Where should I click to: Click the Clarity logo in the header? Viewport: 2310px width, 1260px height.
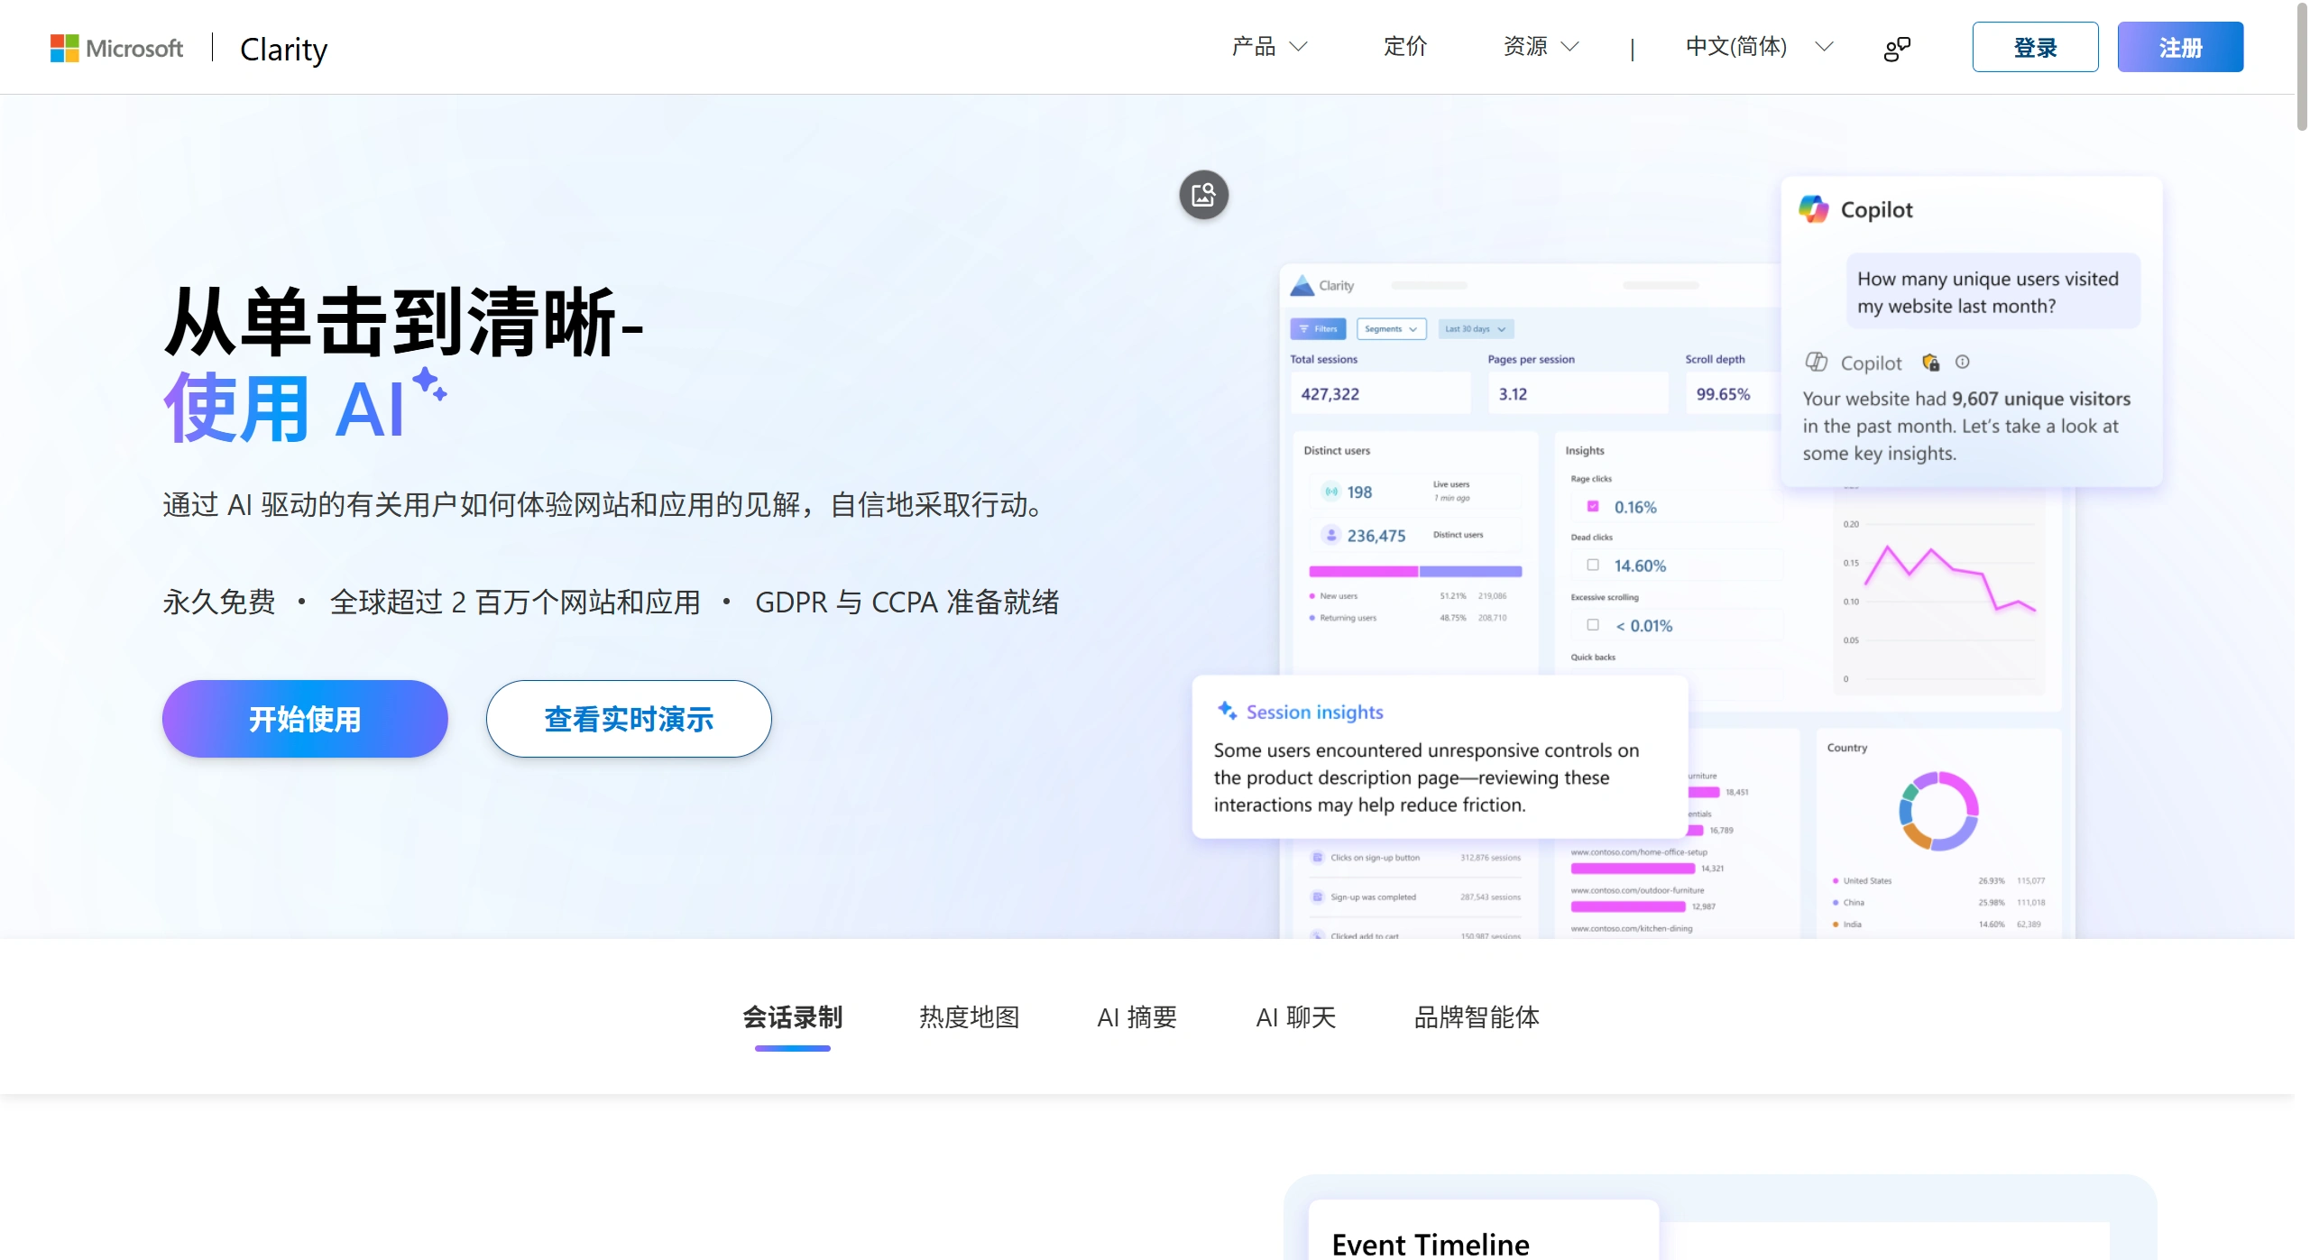pos(282,50)
